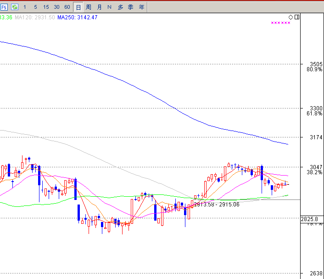Image resolution: width=324 pixels, height=279 pixels.
Task: Open the multi-period (多) view
Action: [120, 7]
